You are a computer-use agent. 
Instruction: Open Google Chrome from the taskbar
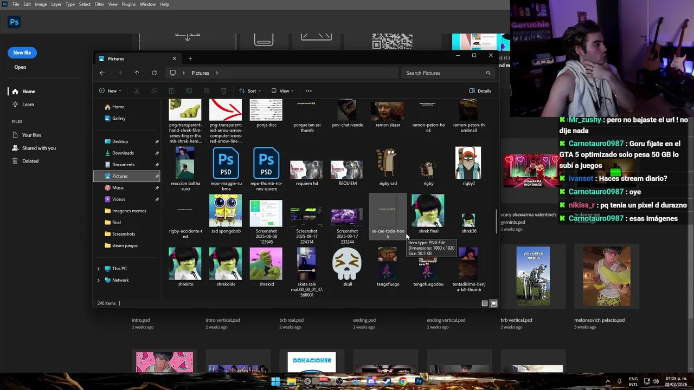tap(403, 381)
